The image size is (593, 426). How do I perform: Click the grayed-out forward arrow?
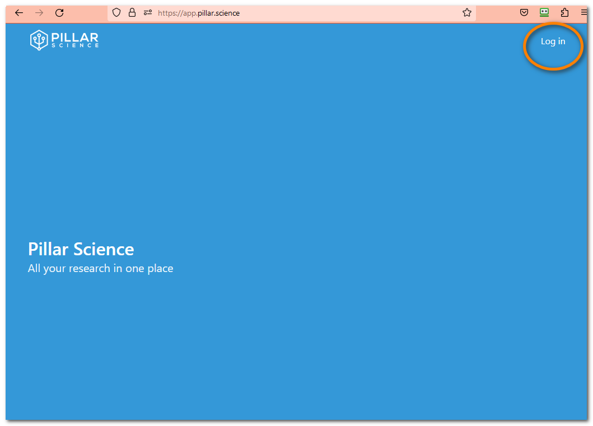38,12
